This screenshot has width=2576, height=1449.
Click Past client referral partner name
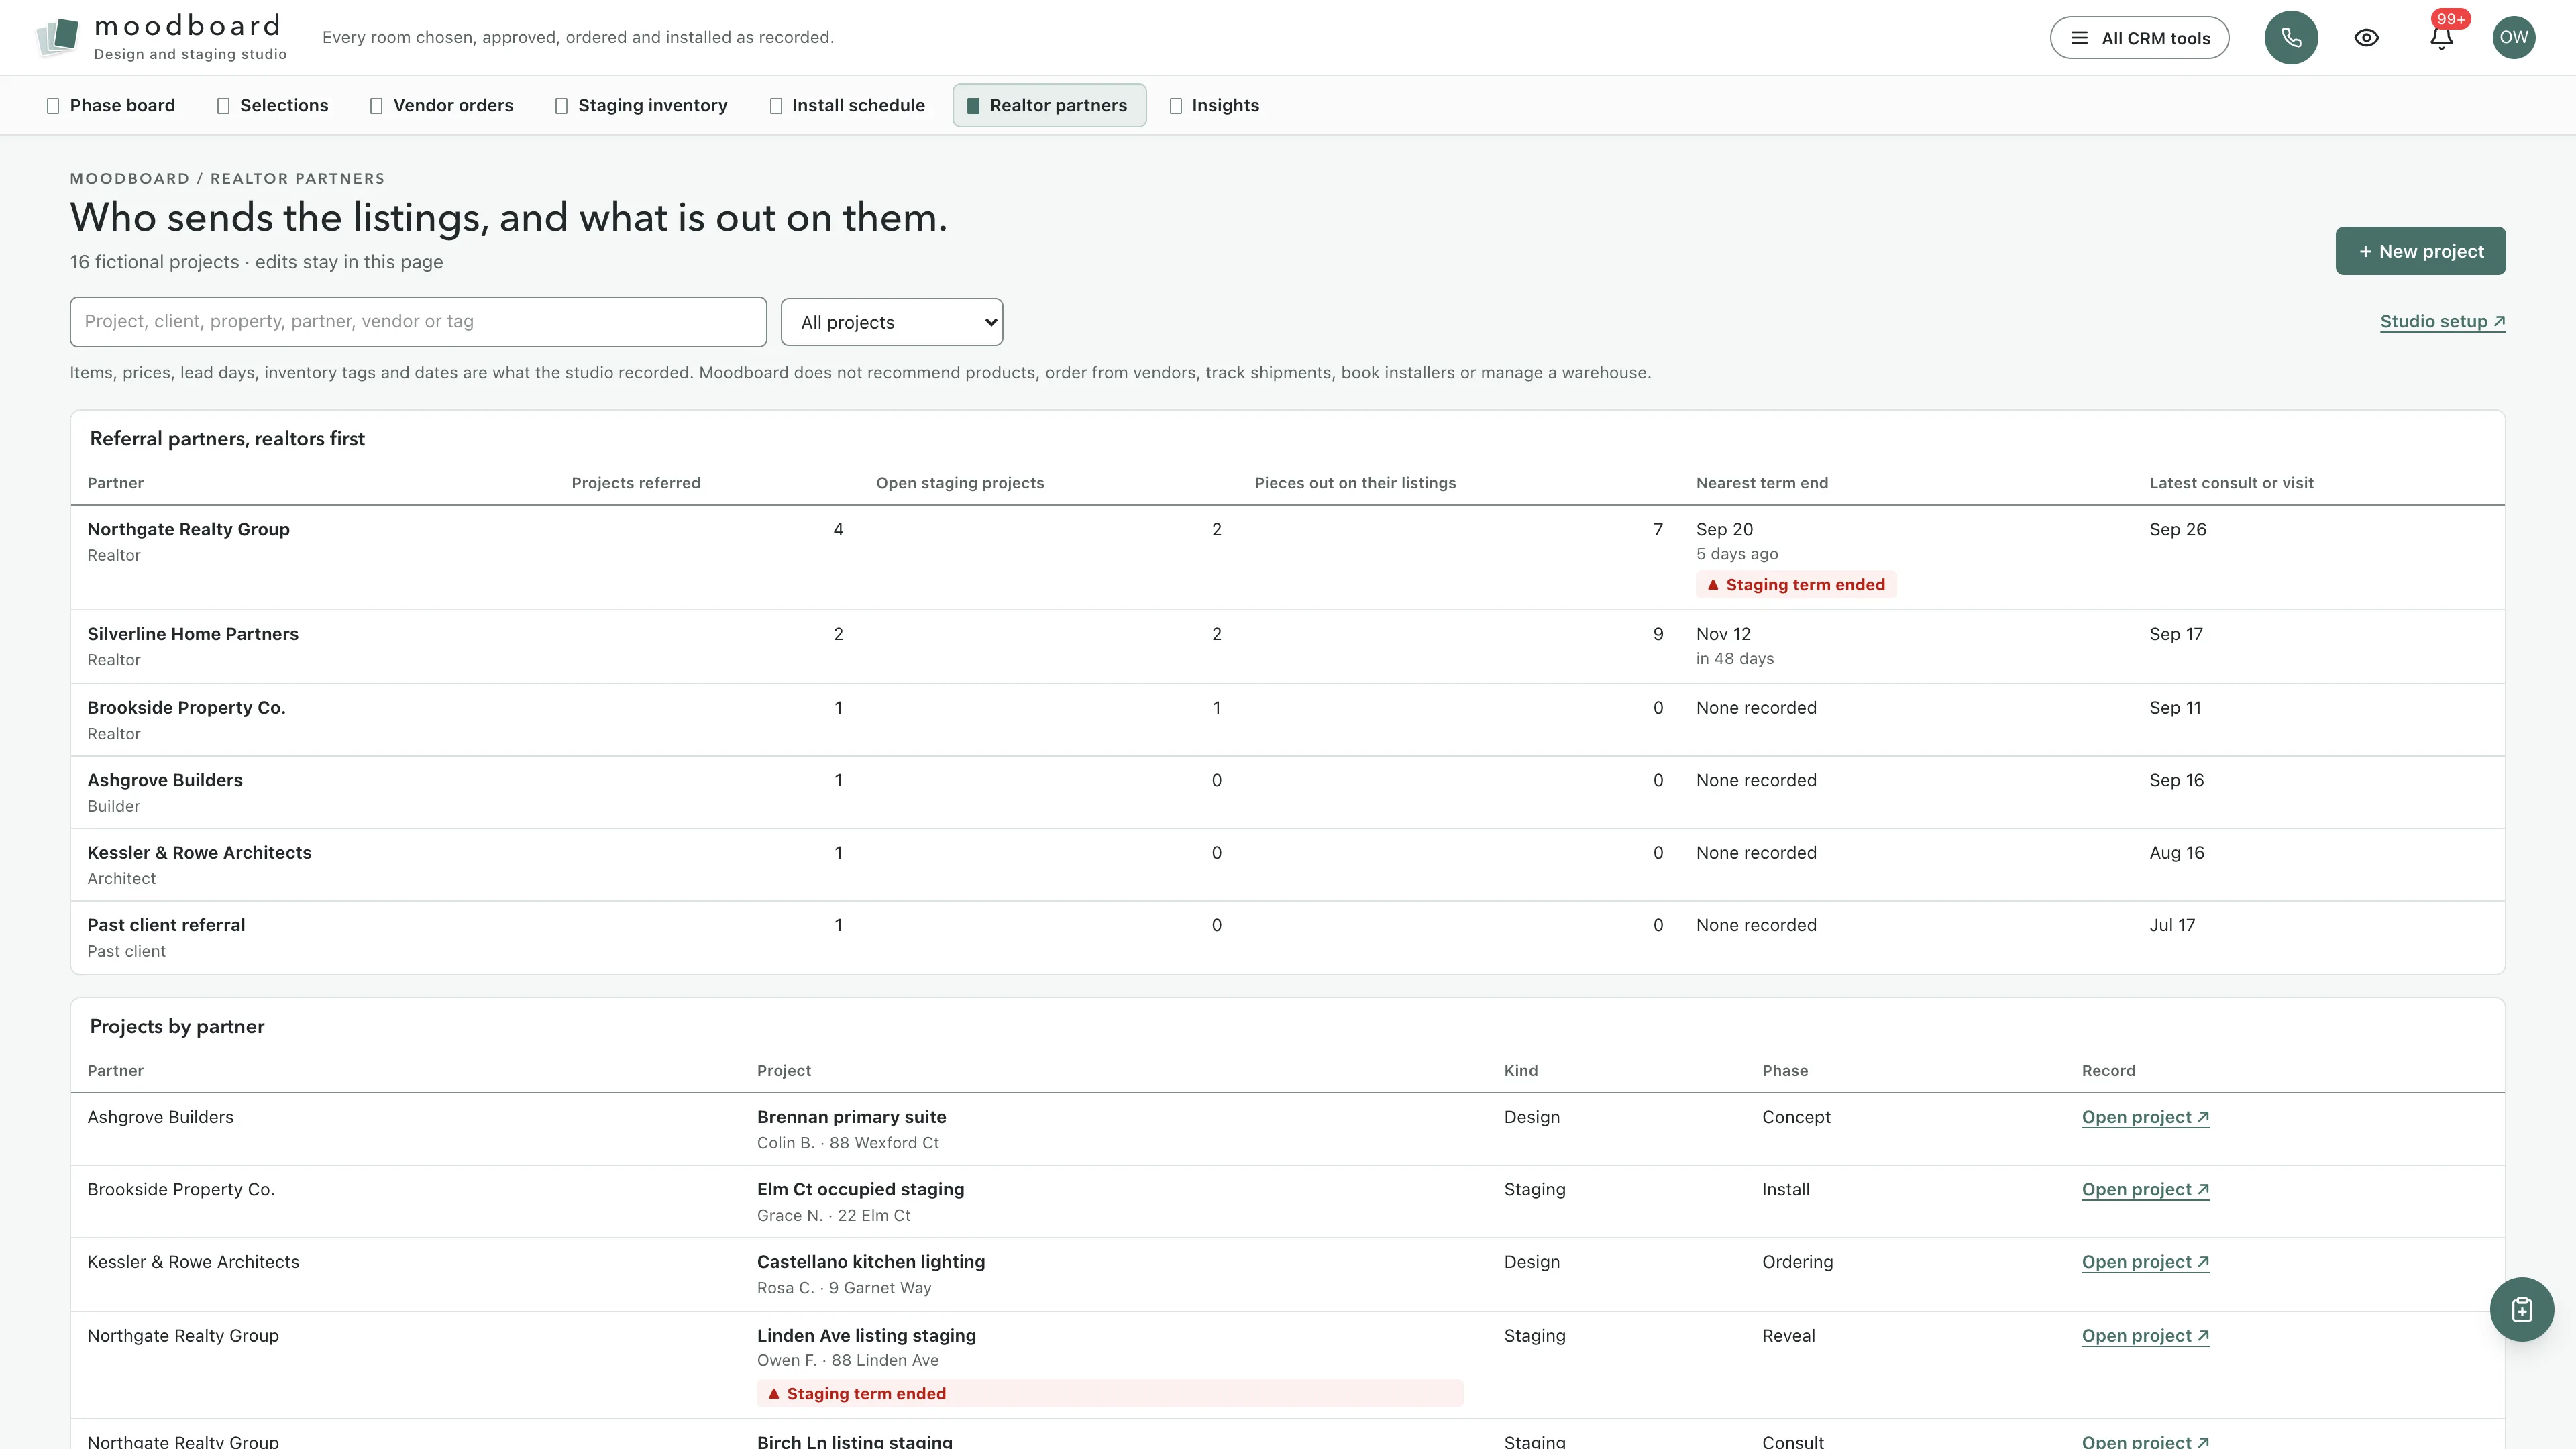pos(166,925)
